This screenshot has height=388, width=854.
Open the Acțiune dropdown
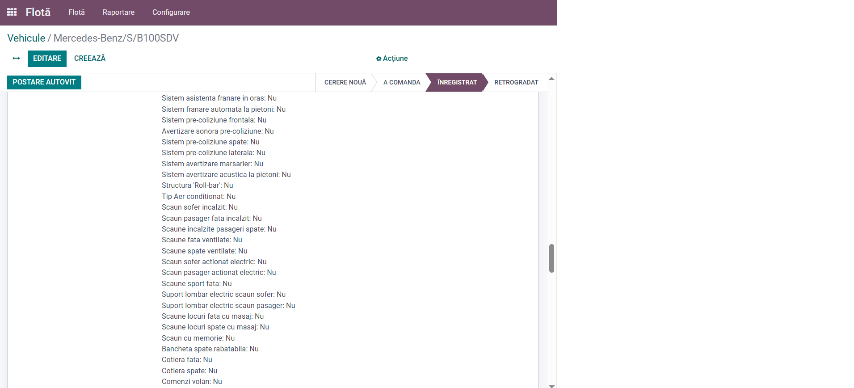click(x=392, y=59)
